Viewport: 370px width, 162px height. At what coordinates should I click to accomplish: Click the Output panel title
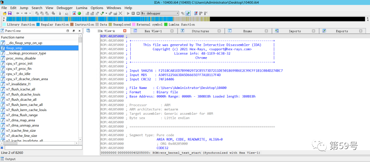pos(10,159)
